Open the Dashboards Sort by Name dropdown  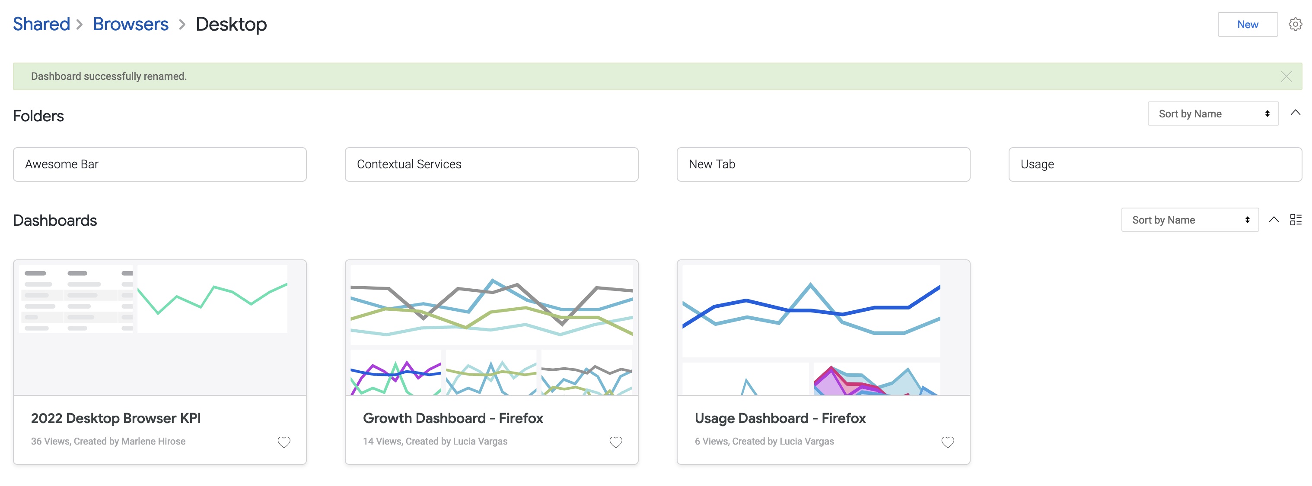point(1189,220)
